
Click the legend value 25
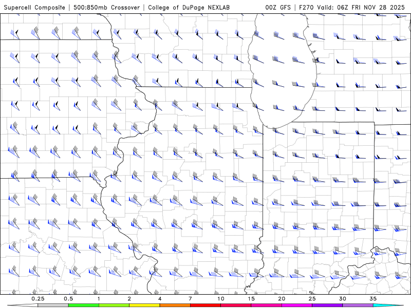(x=312, y=299)
